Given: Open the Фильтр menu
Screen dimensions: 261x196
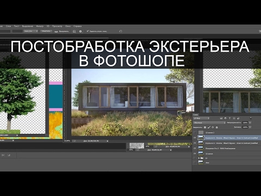Looking at the screenshot, I should point(40,26).
